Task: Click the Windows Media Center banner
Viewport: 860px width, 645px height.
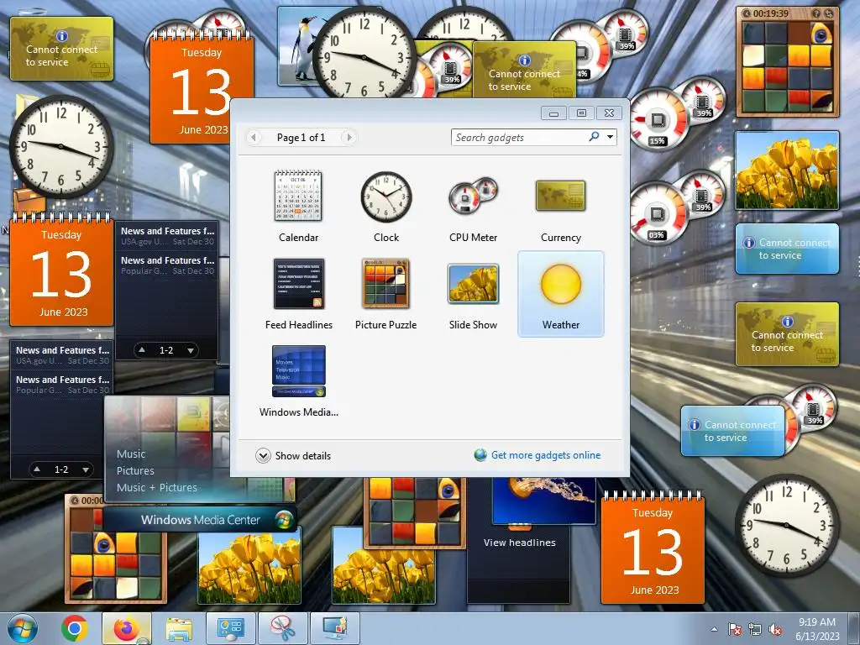Action: click(200, 519)
